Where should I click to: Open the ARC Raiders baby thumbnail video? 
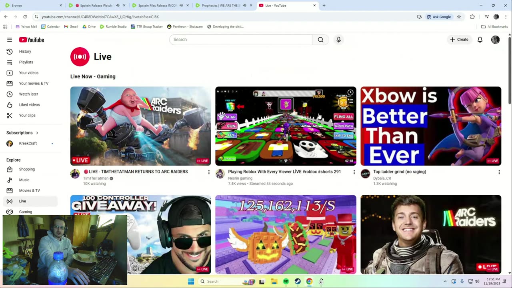[x=140, y=126]
